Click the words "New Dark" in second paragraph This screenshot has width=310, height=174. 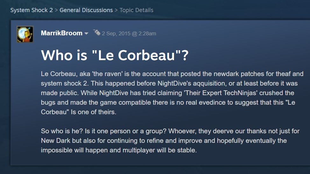click(x=54, y=141)
